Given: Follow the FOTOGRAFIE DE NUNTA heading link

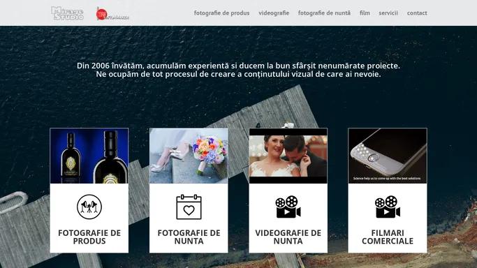Looking at the screenshot, I should [189, 237].
